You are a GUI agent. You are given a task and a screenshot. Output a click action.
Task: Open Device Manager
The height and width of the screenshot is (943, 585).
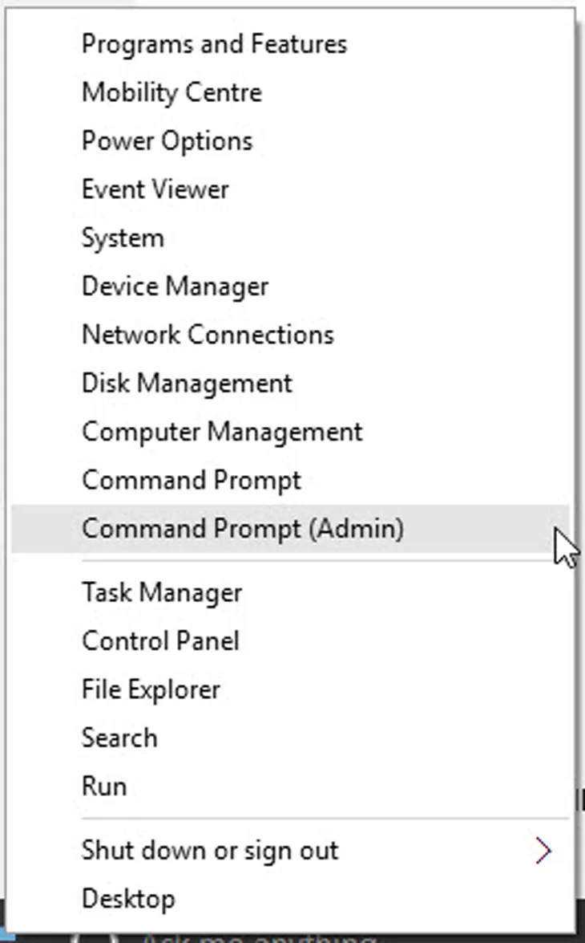pos(175,286)
